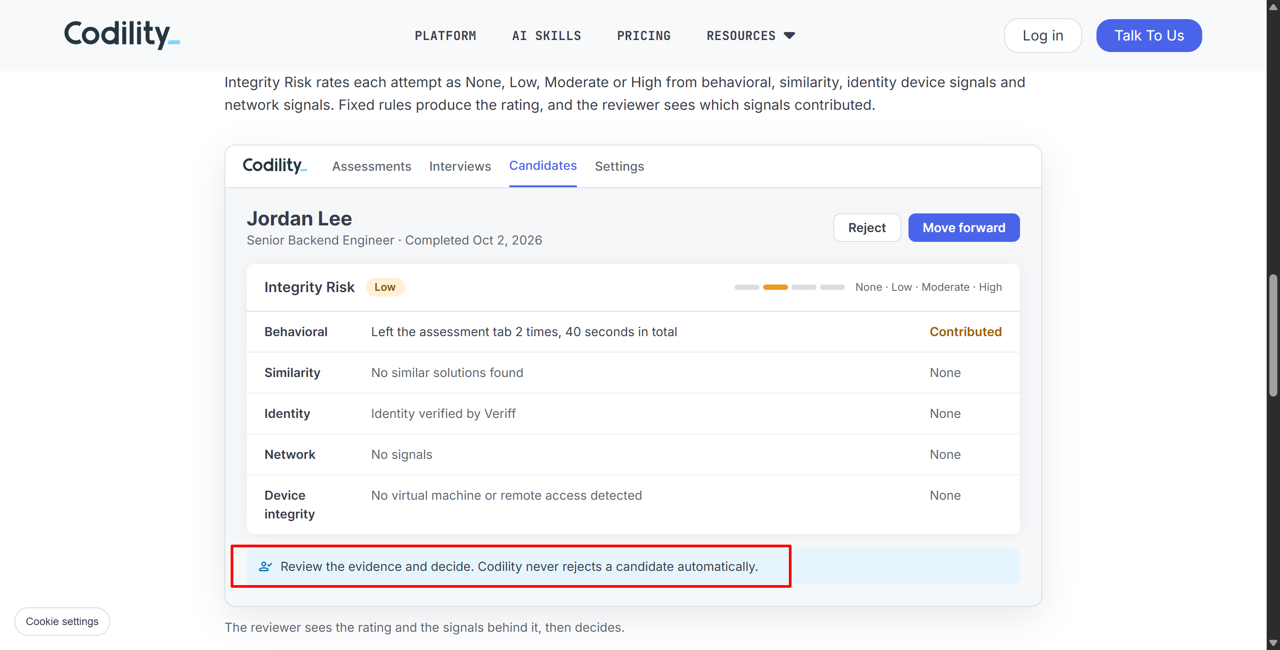This screenshot has width=1280, height=650.
Task: Click the Low integrity risk badge
Action: (384, 287)
